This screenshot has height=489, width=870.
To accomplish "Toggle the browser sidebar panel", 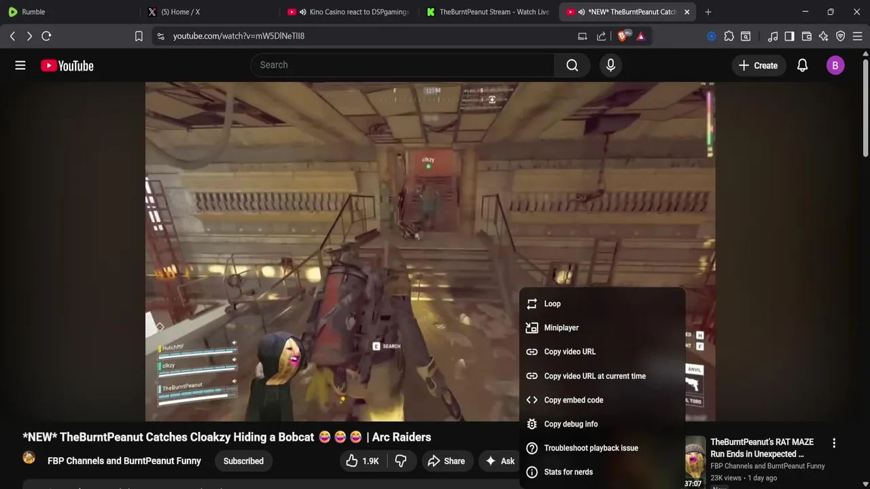I will [789, 36].
